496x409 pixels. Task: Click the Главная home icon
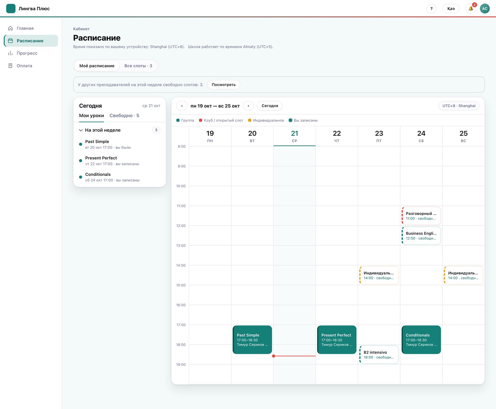tap(11, 28)
